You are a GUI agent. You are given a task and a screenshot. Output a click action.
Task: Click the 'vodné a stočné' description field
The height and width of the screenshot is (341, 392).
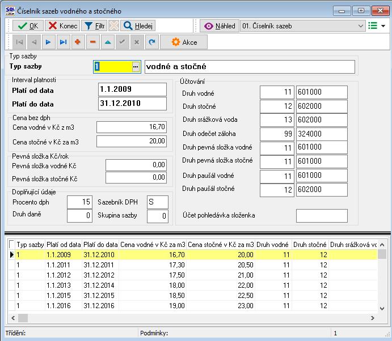(x=250, y=67)
